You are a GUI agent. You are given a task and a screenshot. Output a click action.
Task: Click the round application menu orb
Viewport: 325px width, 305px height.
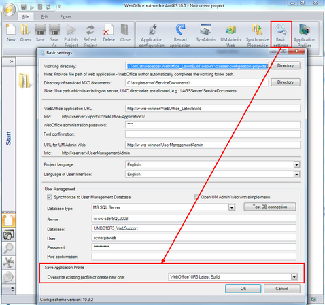click(x=9, y=9)
